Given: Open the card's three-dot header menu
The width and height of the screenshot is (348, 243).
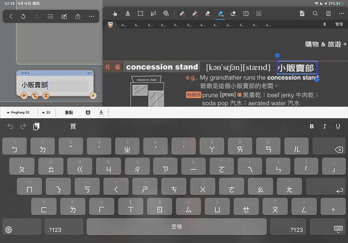Looking at the screenshot, I should pyautogui.click(x=26, y=74).
